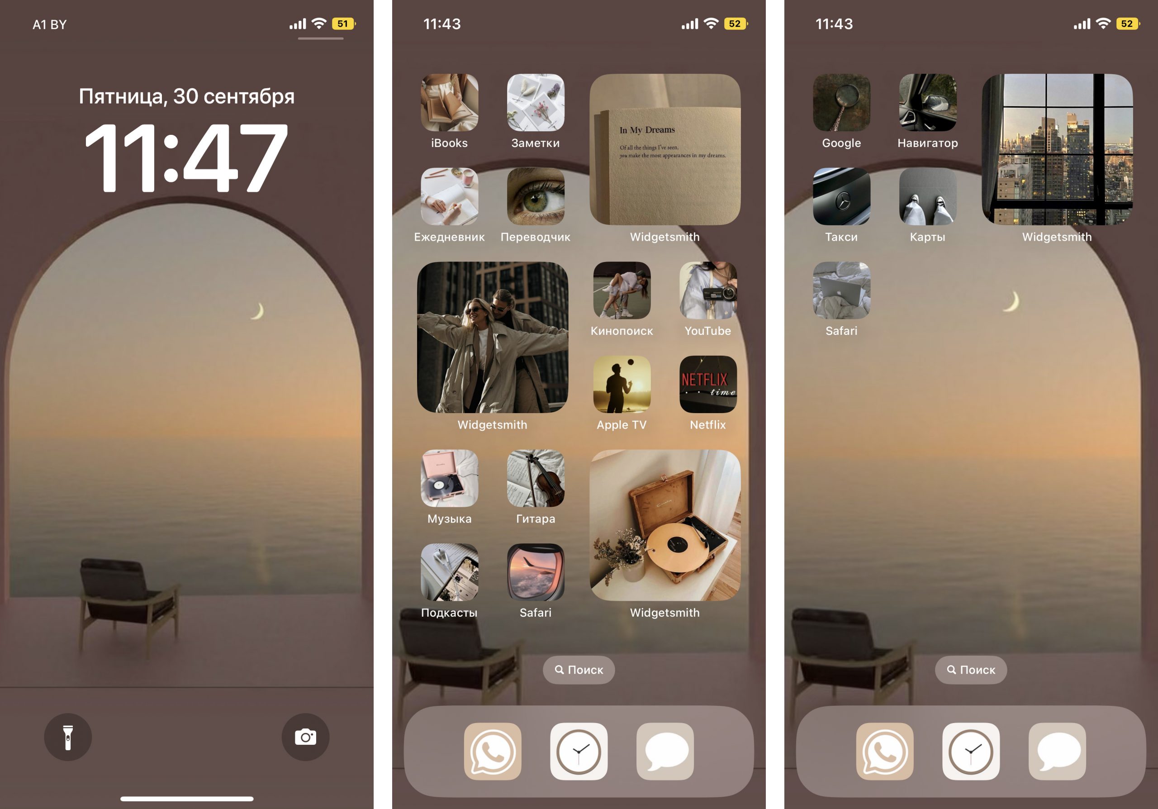Tap the Поиск search button

click(579, 670)
